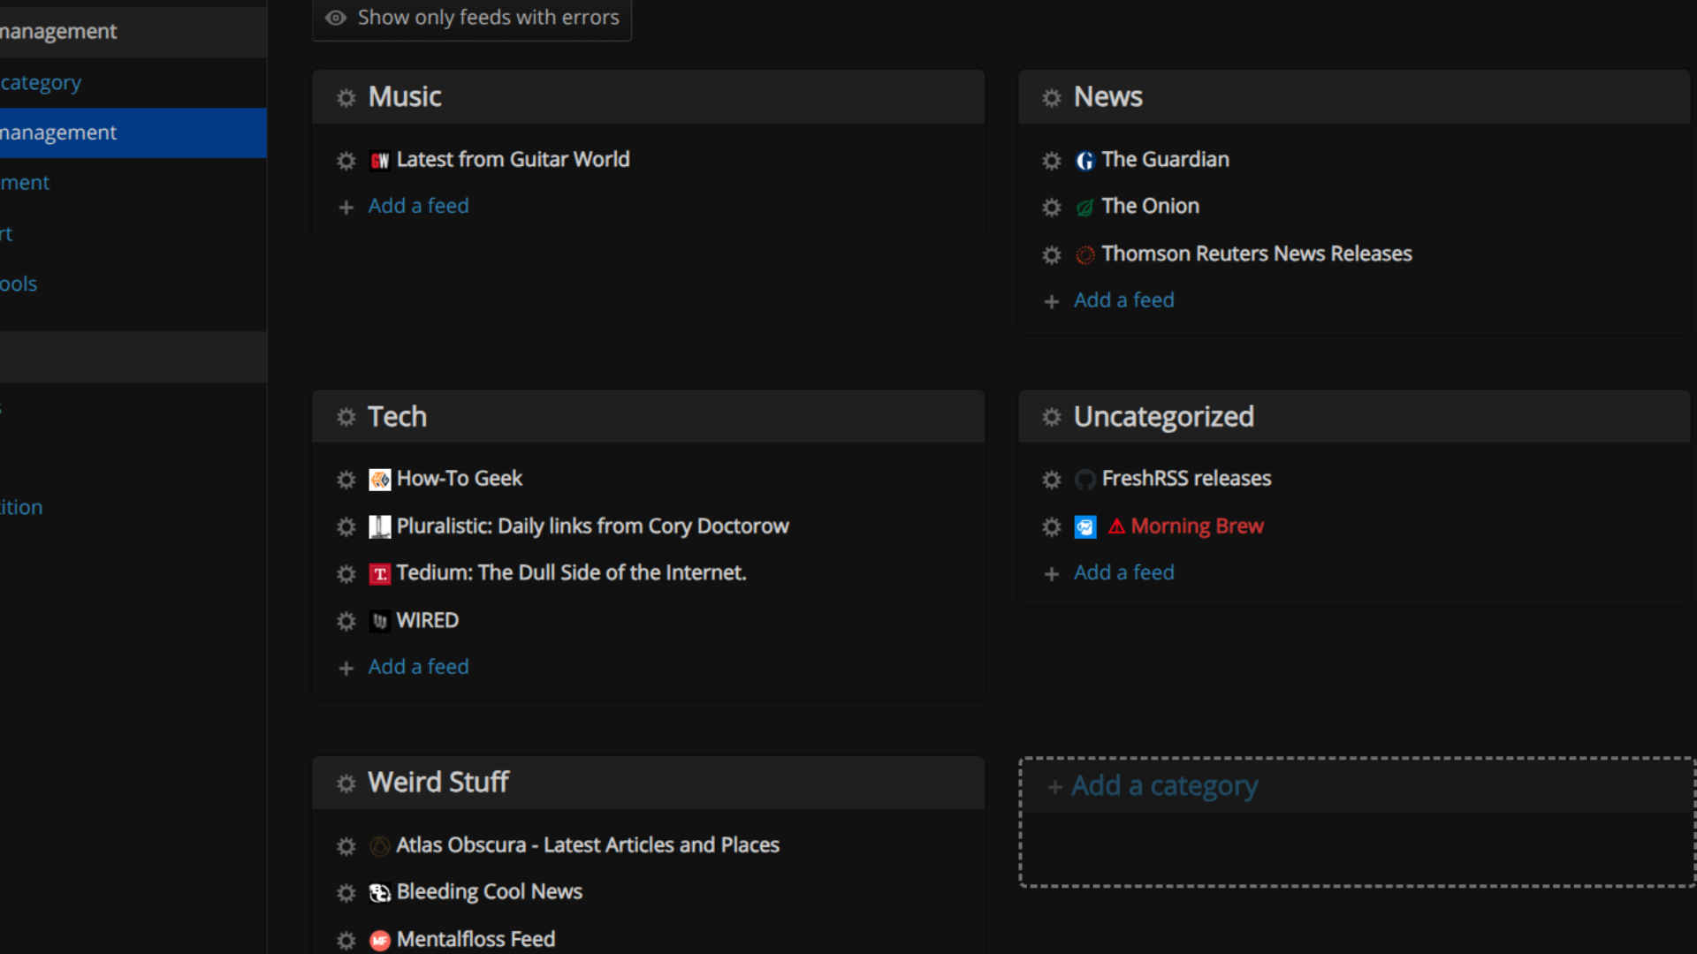The width and height of the screenshot is (1697, 954).
Task: Open Tedium: The Dull Side feed title
Action: tap(571, 573)
